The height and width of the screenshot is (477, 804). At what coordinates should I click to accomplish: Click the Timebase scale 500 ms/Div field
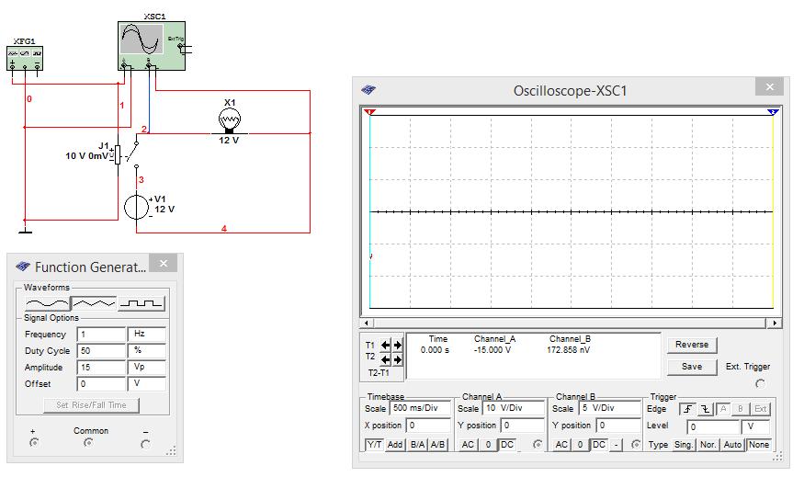(x=420, y=408)
